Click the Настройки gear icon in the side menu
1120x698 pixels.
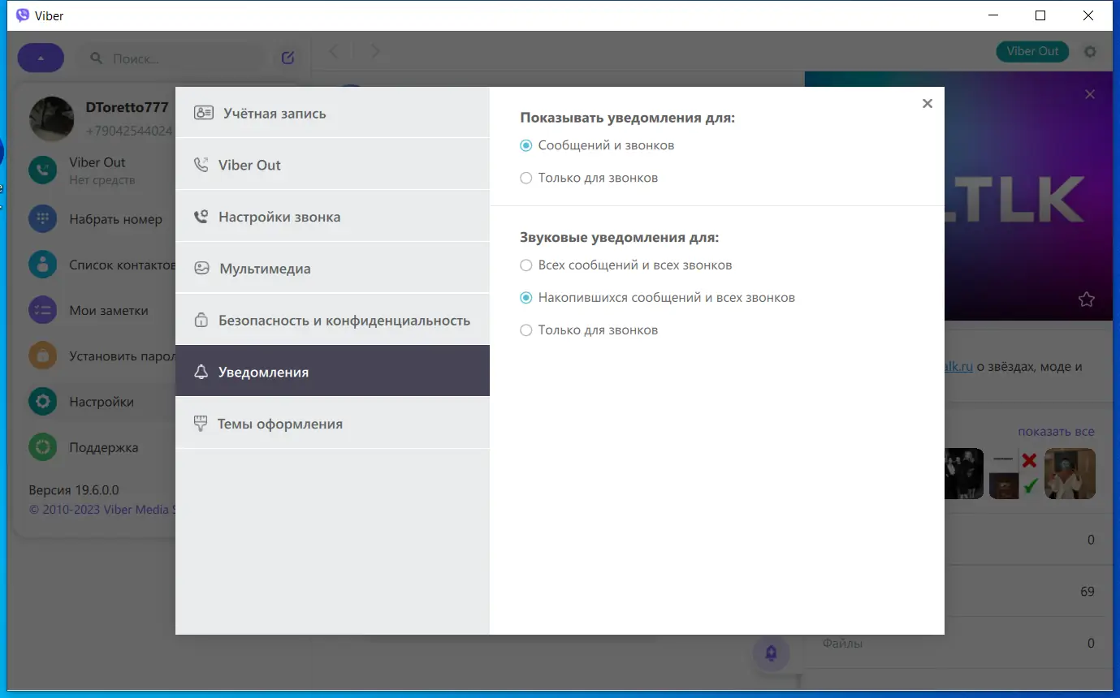click(42, 401)
